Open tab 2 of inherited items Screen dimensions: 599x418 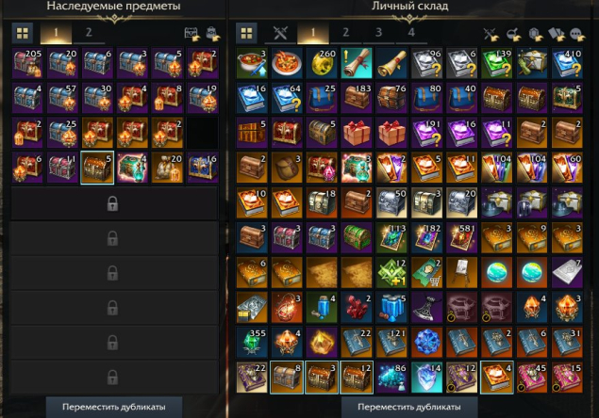89,33
